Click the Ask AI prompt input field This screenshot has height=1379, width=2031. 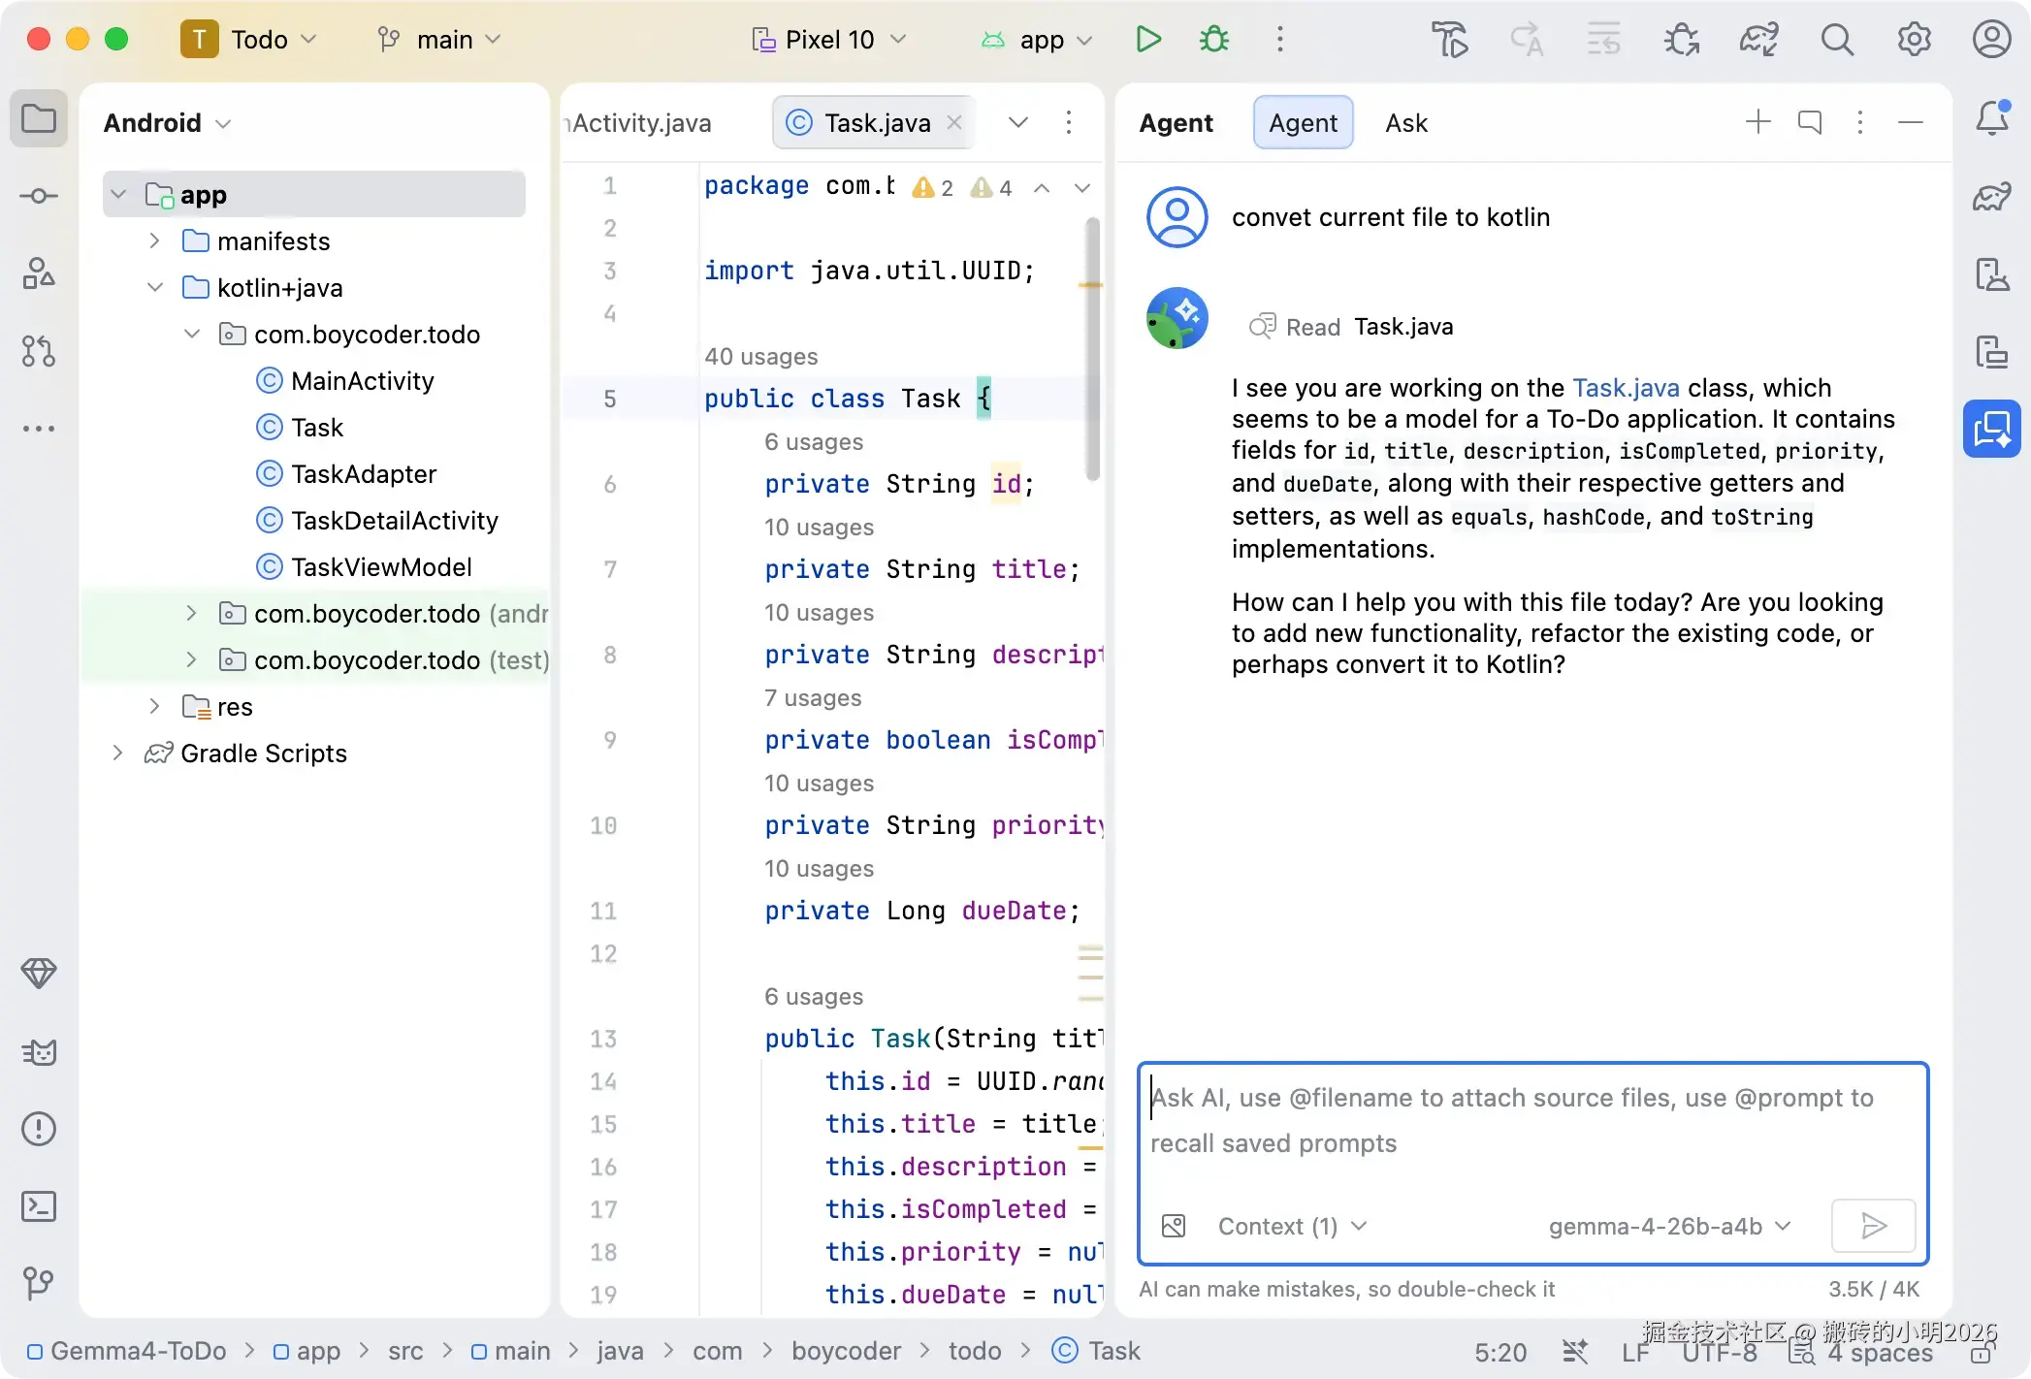pyautogui.click(x=1531, y=1121)
